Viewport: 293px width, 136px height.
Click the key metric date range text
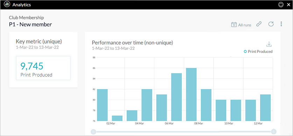click(37, 47)
